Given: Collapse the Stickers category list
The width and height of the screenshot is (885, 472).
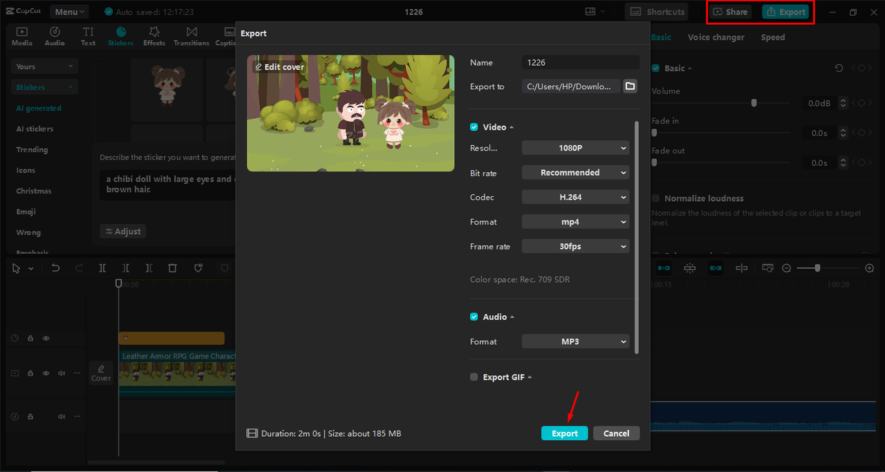Looking at the screenshot, I should click(45, 87).
